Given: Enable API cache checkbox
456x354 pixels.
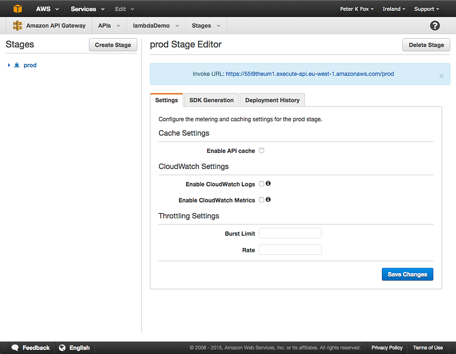Looking at the screenshot, I should (262, 150).
